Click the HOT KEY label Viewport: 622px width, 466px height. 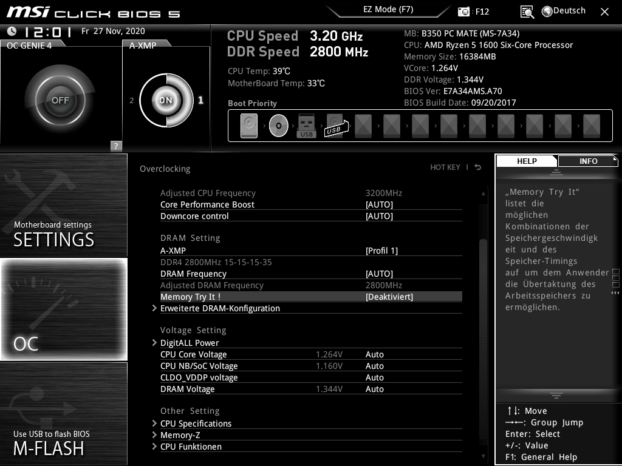[x=445, y=167]
